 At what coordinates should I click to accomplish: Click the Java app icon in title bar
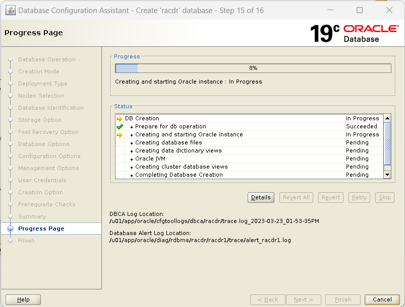[x=10, y=11]
